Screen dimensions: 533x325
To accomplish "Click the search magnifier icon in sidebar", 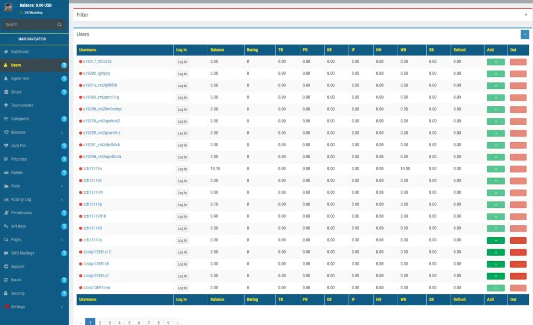I will click(59, 24).
